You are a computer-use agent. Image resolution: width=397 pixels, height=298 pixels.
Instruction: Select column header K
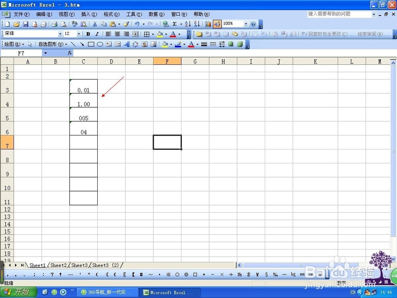coord(315,61)
